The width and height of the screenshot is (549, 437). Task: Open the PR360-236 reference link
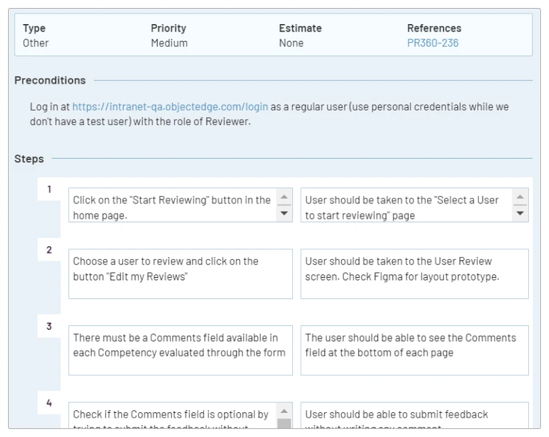(x=432, y=43)
